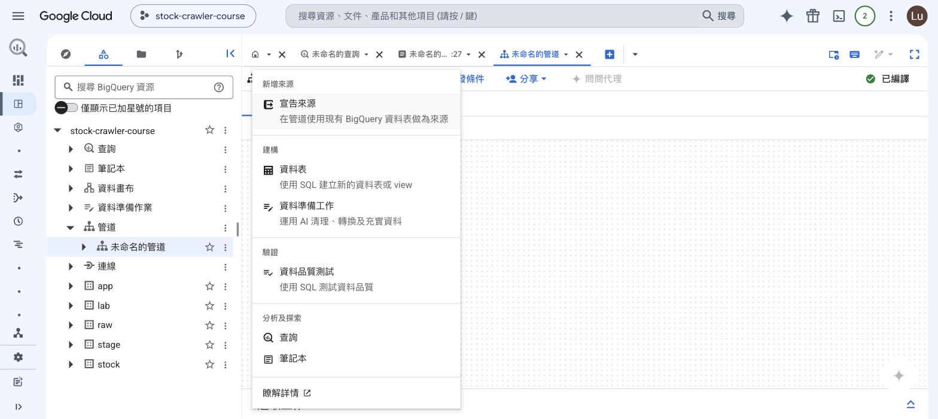Open settings gear in left rail
The width and height of the screenshot is (938, 419).
[x=18, y=357]
